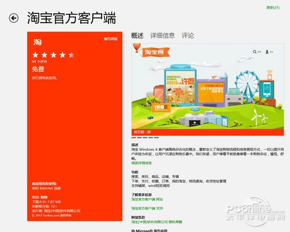Viewport: 290px width, 232px height.
Task: Open the 淘宝(中国)软件有限公司 privacy policy link
Action: [x=157, y=222]
